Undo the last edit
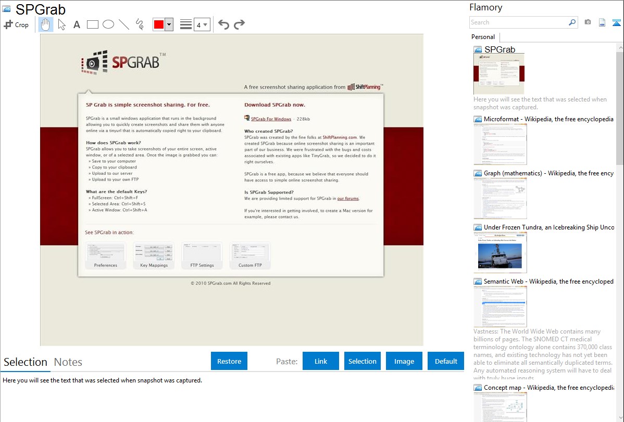 [x=223, y=24]
